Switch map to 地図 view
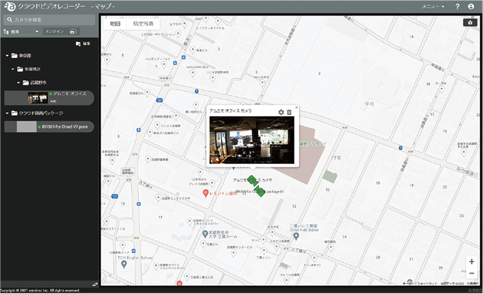This screenshot has width=483, height=294. click(115, 24)
